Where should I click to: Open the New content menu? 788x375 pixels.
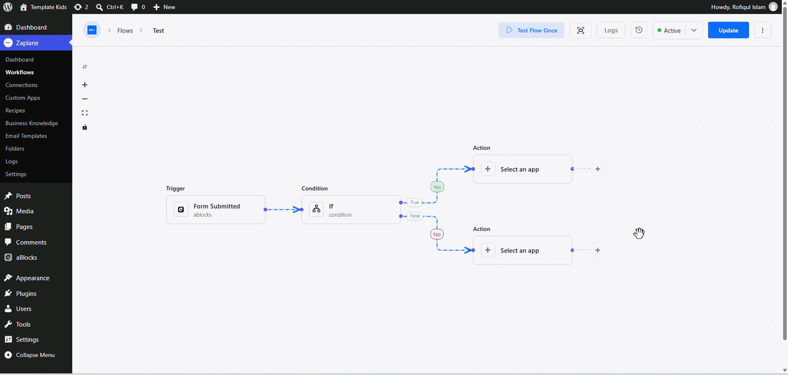pos(164,7)
